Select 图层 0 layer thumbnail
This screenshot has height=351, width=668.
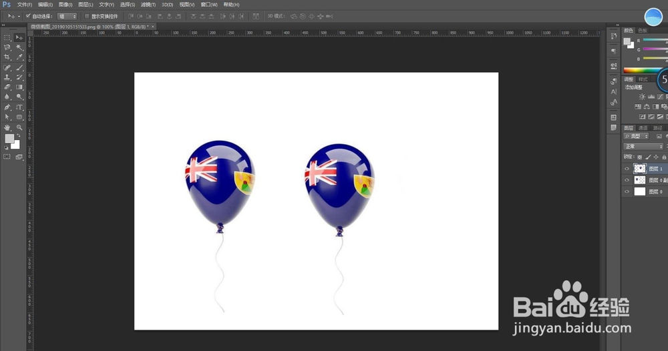tap(639, 192)
